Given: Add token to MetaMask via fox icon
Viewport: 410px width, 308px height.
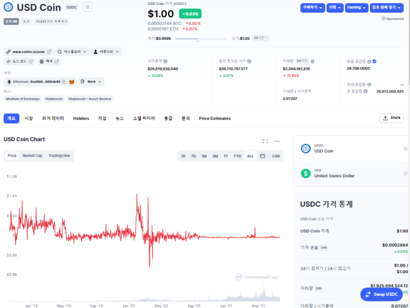Looking at the screenshot, I should pos(72,82).
